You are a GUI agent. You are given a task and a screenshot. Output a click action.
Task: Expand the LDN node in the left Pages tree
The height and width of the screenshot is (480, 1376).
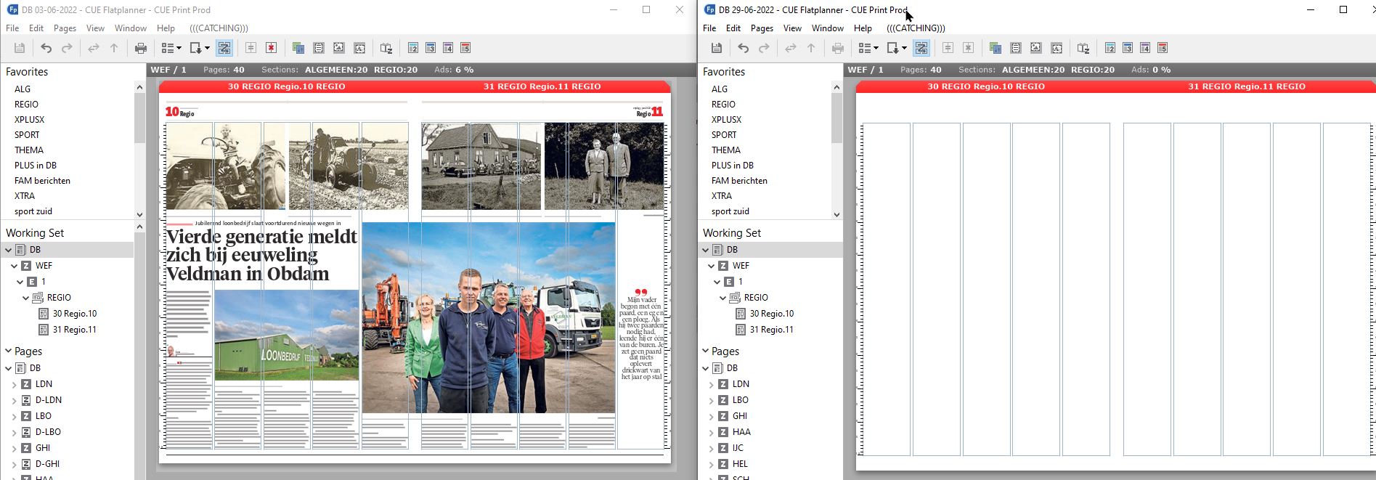15,384
